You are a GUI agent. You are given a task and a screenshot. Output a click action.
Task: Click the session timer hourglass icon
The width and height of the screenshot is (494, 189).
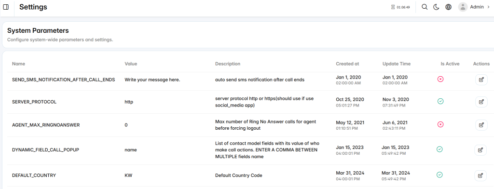[393, 7]
